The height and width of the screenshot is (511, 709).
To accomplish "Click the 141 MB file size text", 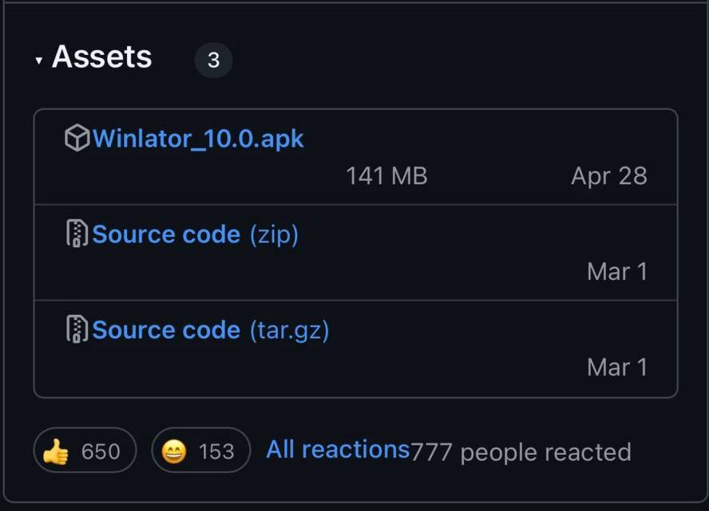I will click(386, 175).
